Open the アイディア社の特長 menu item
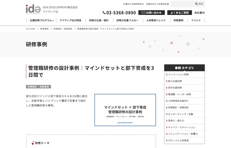This screenshot has width=231, height=148. [x=70, y=20]
